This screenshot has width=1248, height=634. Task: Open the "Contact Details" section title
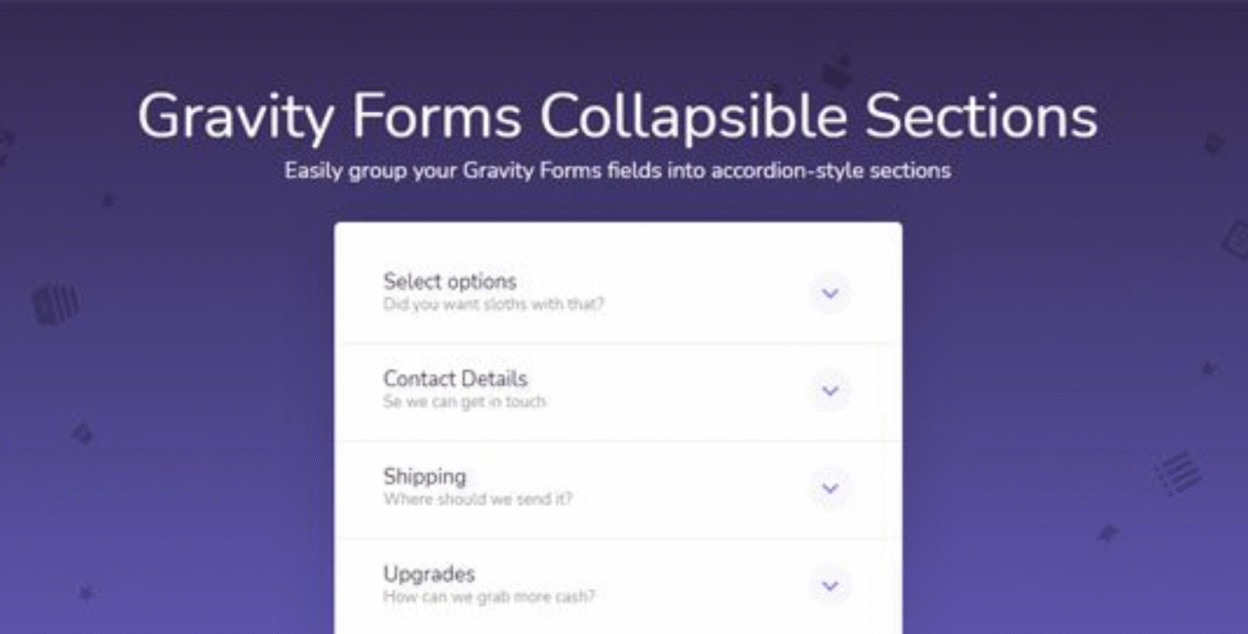pos(454,378)
